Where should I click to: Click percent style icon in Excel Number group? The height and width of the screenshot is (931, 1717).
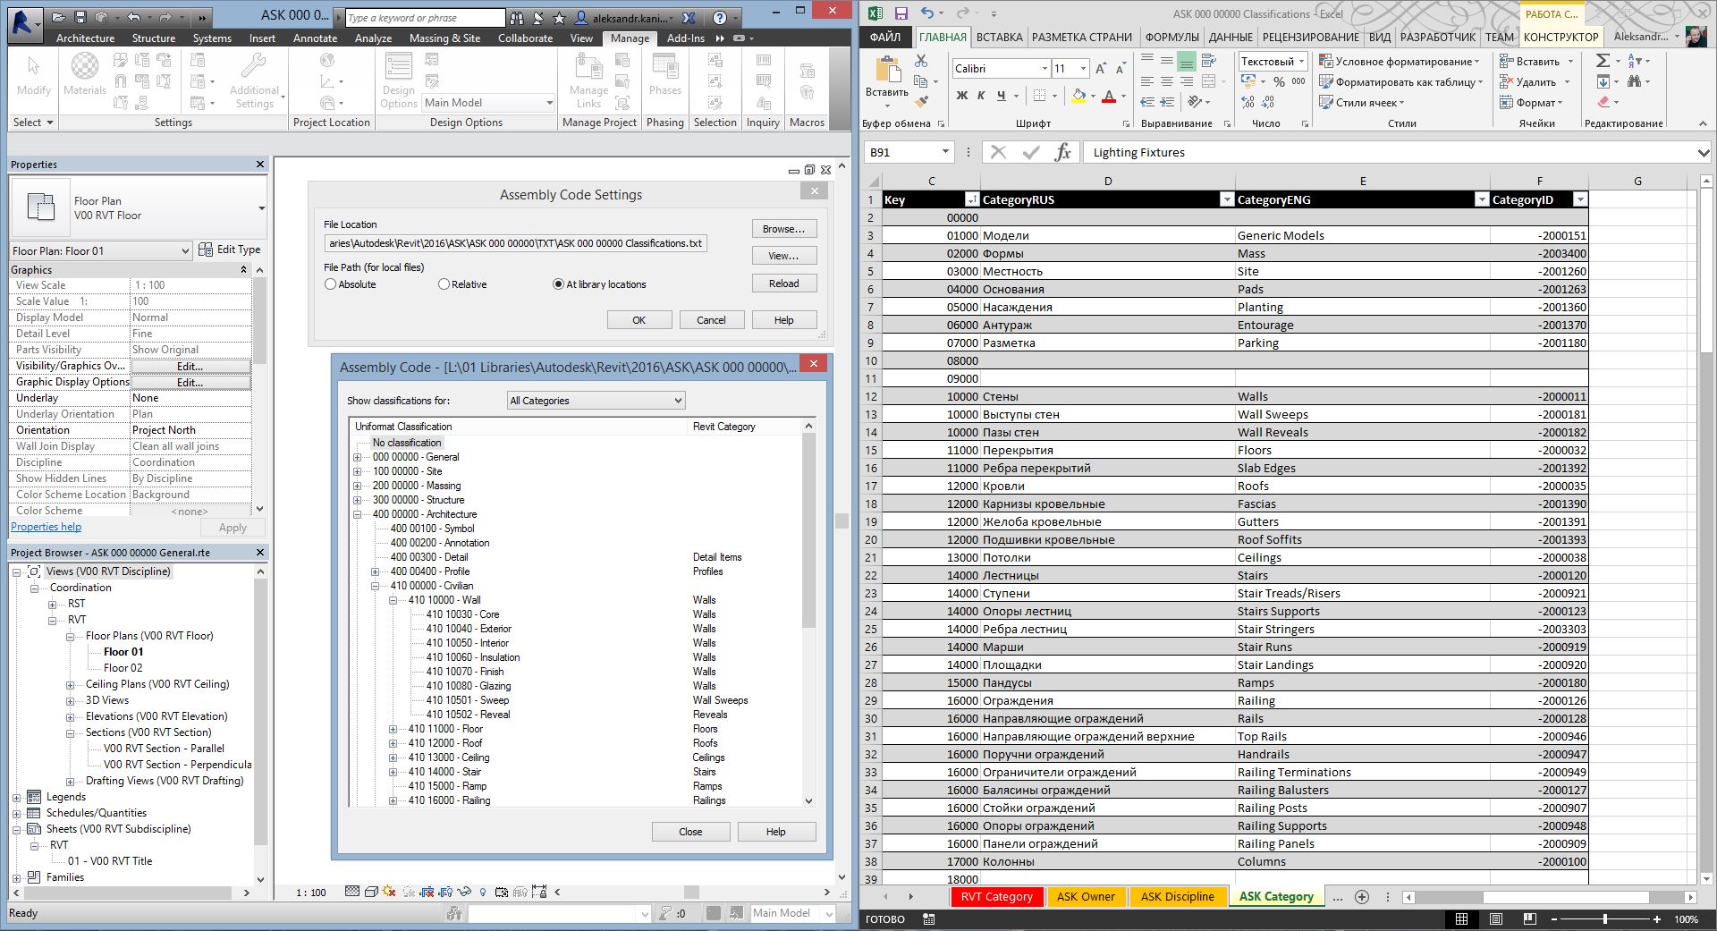(1279, 81)
